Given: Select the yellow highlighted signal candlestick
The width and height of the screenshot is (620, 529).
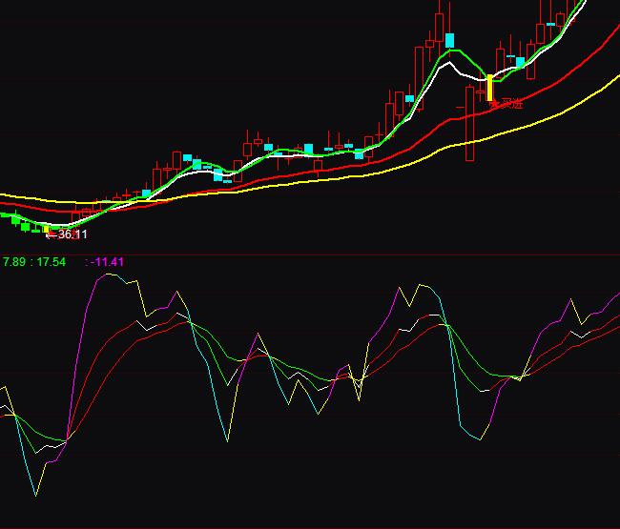Looking at the screenshot, I should click(489, 88).
